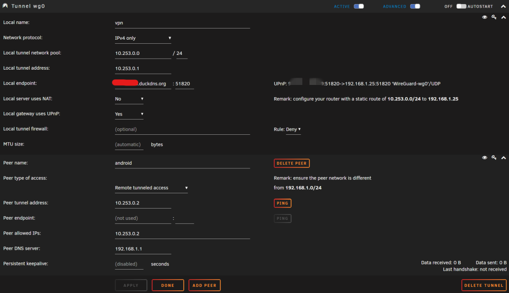Collapse Tunnel wg0 header chevron
Screen dimensions: 509x293
[503, 7]
